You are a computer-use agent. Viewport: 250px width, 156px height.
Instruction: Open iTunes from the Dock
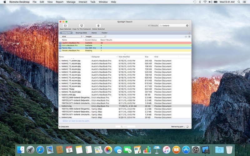167,150
